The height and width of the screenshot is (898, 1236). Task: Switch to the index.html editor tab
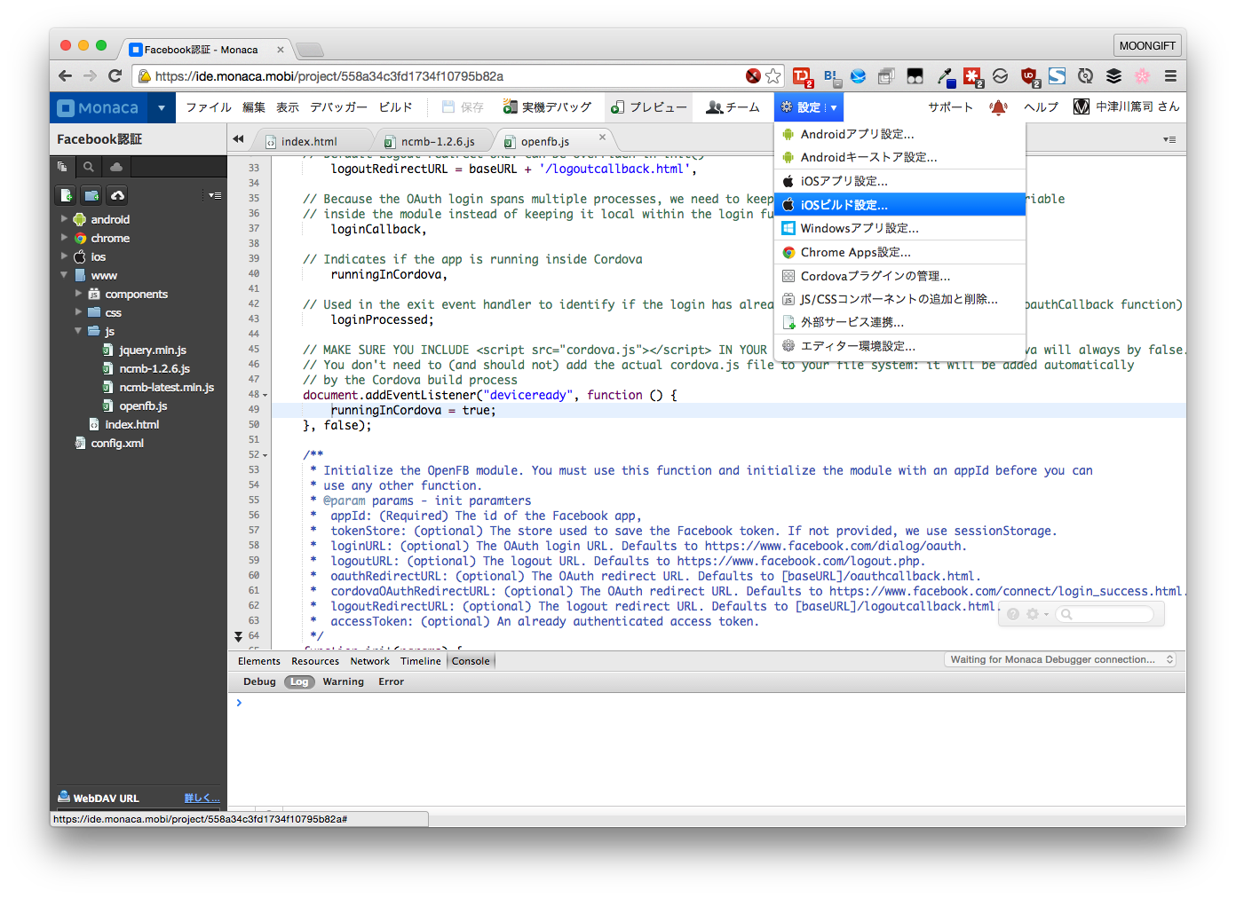point(308,142)
